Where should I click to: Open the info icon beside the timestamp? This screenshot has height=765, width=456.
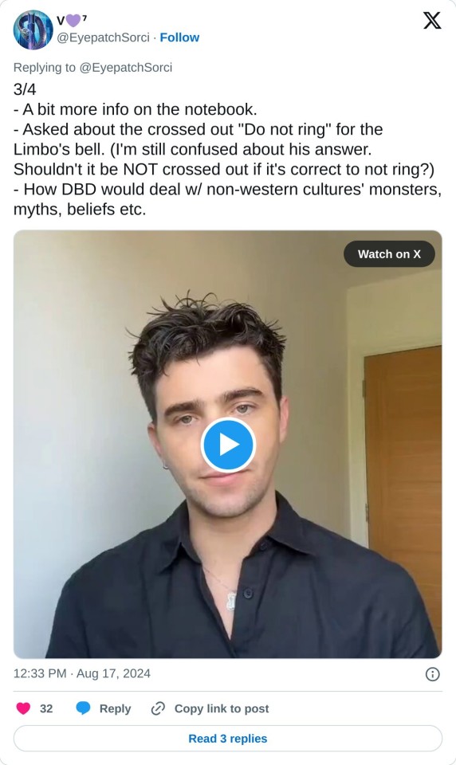433,674
